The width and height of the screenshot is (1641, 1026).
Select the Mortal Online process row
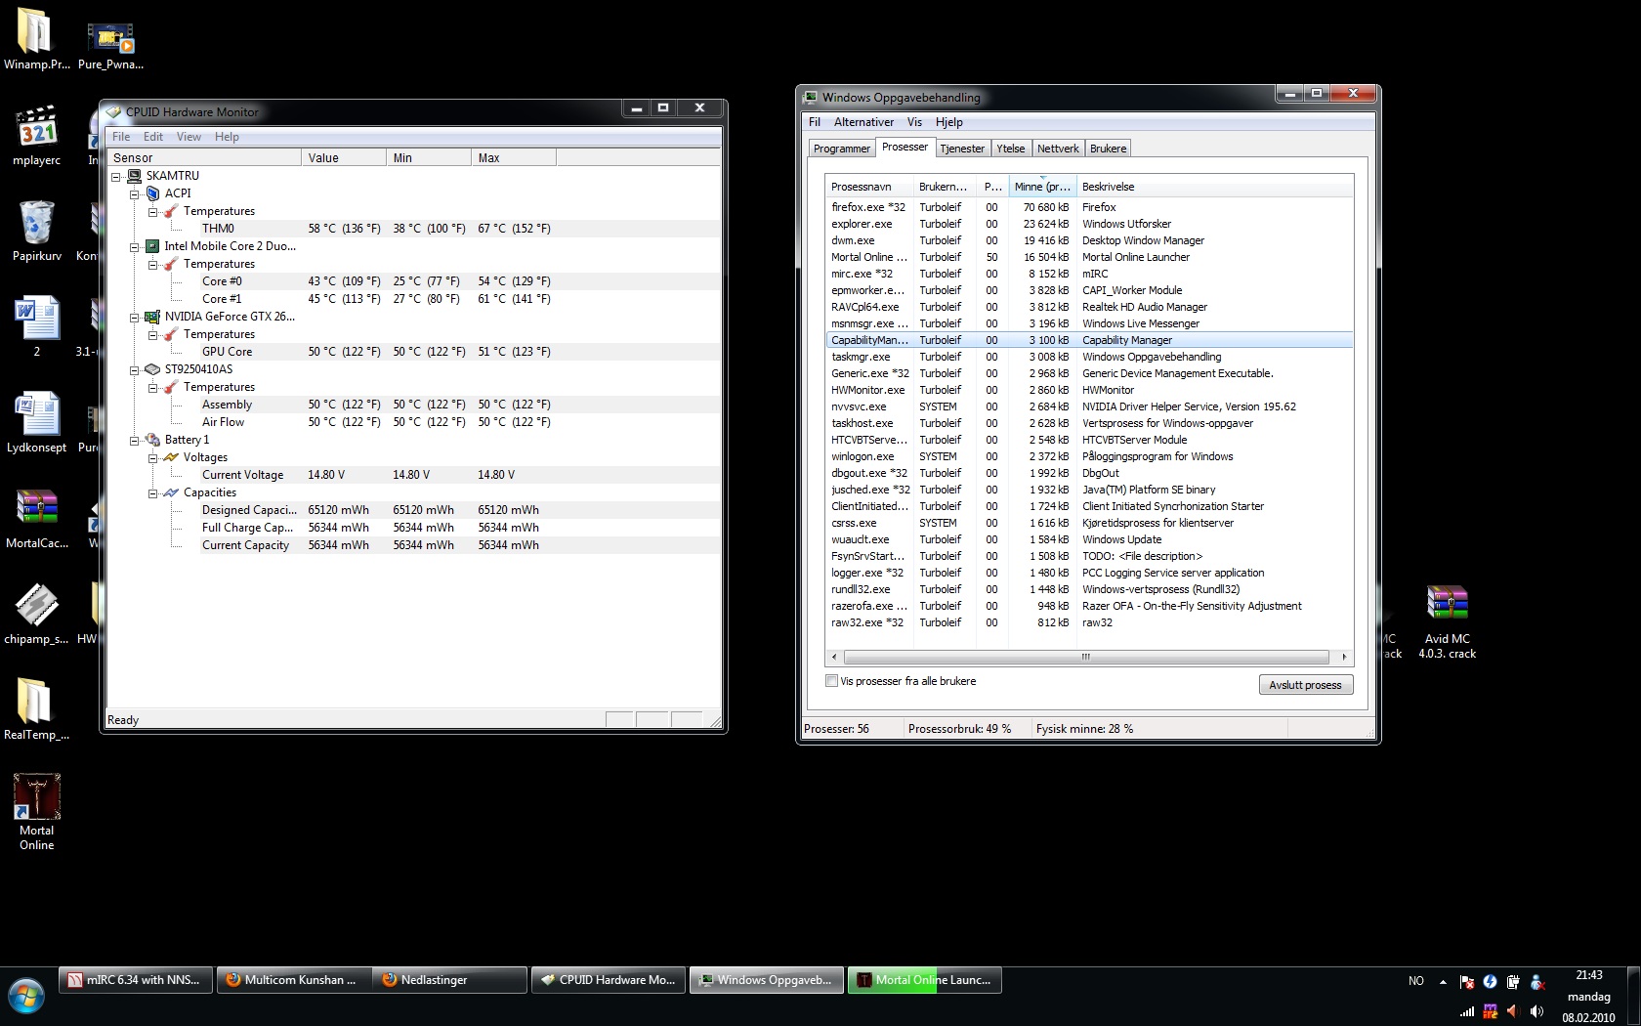point(1089,257)
